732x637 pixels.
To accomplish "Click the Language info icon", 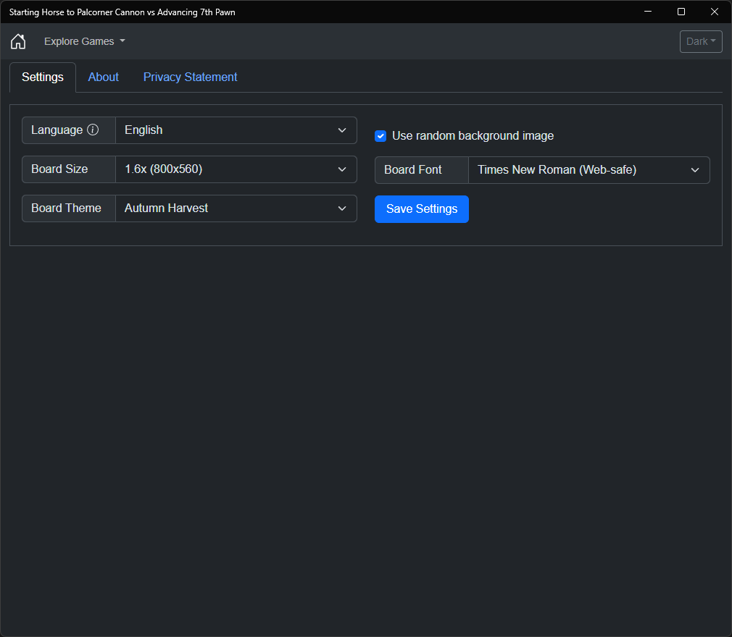I will point(93,130).
